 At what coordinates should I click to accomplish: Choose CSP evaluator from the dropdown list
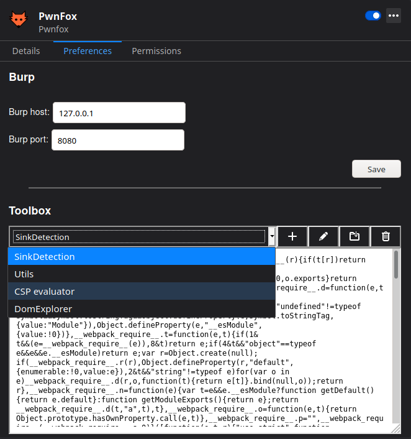tap(142, 292)
